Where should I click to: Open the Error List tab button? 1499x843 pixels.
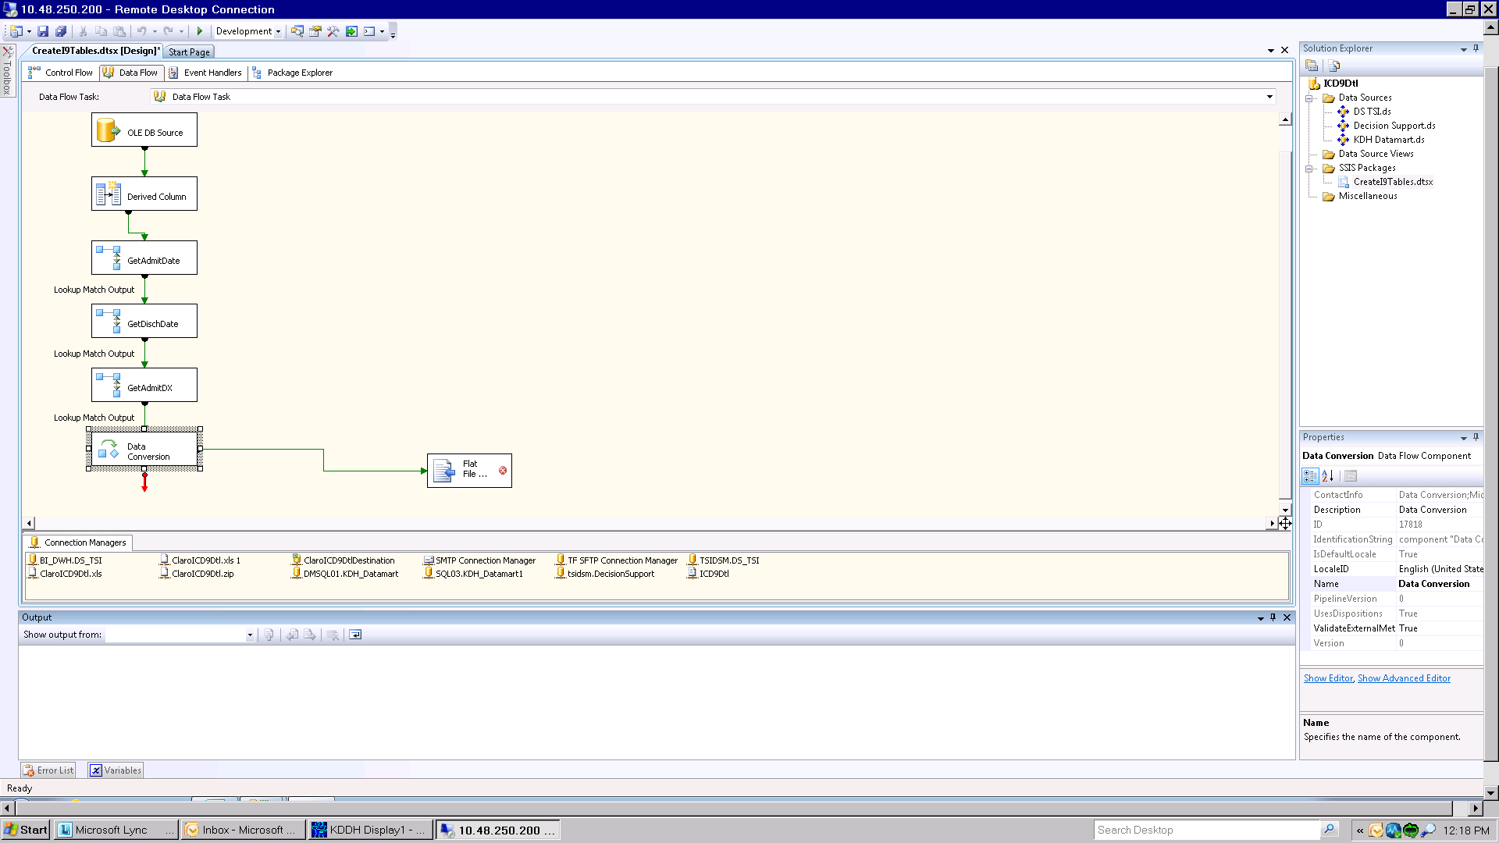(x=48, y=770)
